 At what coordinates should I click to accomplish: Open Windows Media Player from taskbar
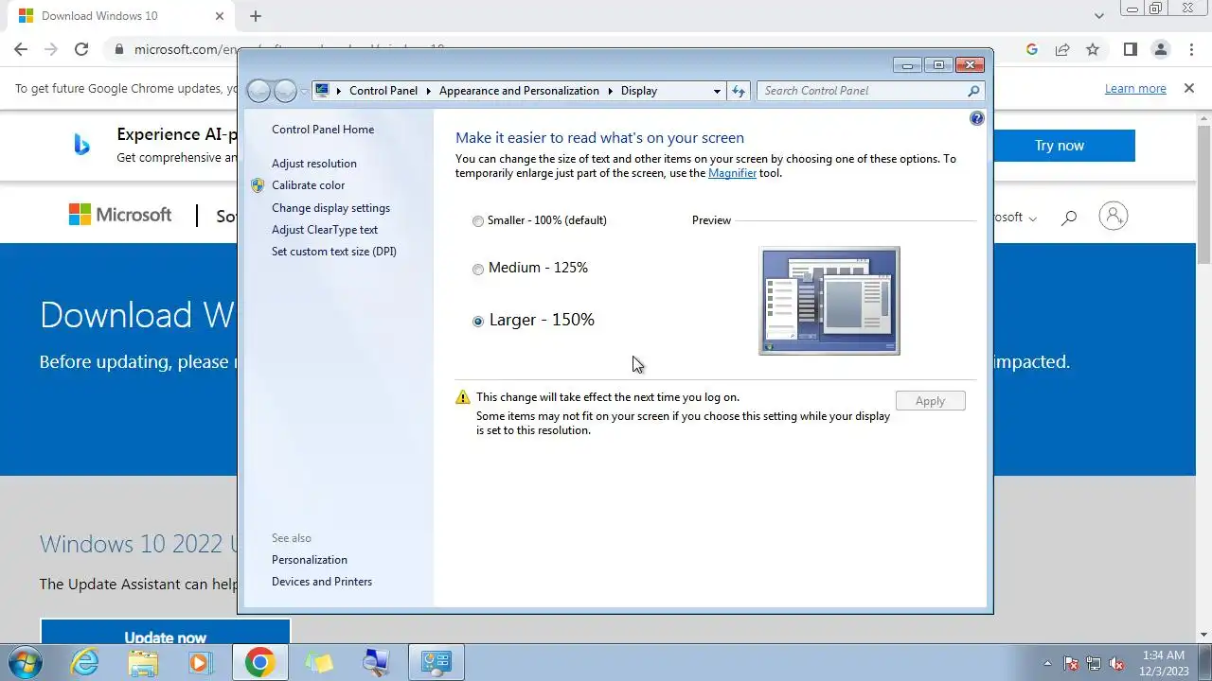(200, 662)
